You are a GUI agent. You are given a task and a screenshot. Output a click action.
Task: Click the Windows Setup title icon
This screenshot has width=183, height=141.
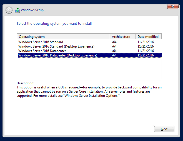(x=17, y=10)
